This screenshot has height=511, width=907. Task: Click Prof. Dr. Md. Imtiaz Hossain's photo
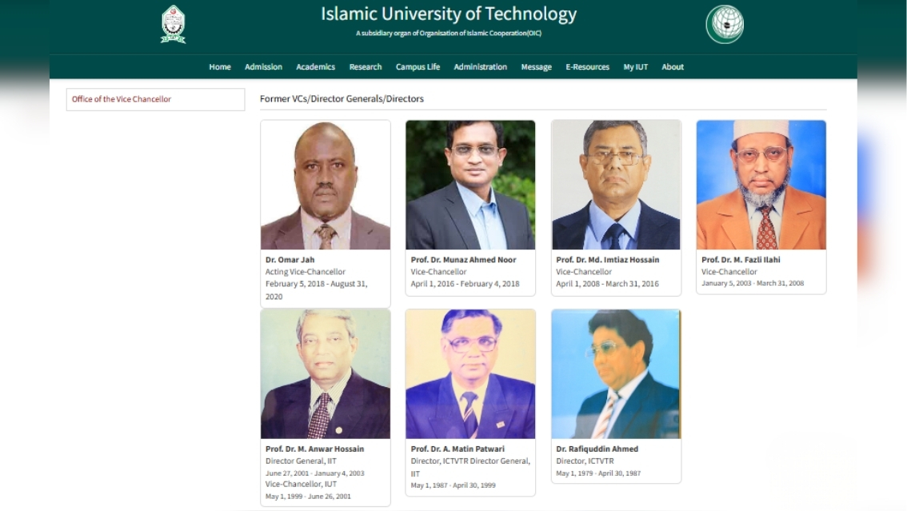(x=616, y=185)
